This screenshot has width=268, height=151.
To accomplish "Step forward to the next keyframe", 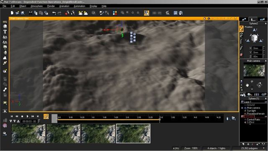I will coord(33,116).
